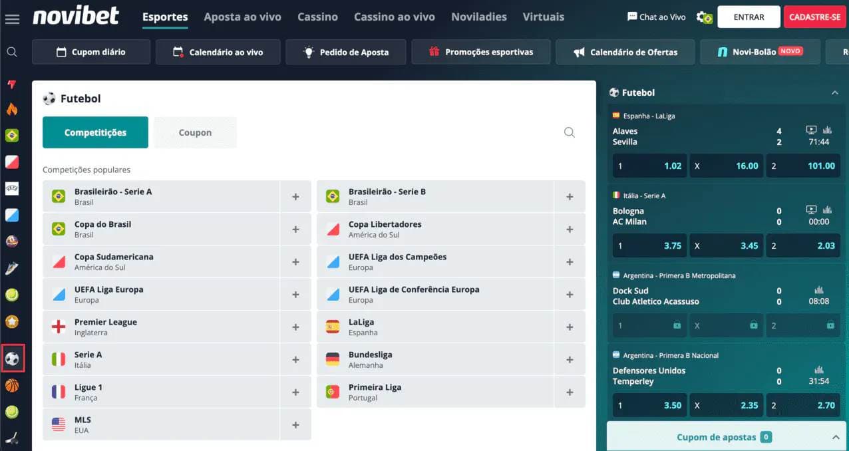The image size is (849, 451).
Task: Open statistics icon for Bologna vs AC Milan
Action: tap(828, 210)
